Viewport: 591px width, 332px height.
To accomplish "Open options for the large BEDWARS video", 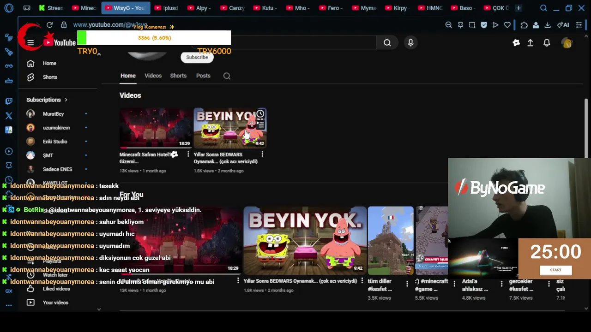I will pos(362,281).
